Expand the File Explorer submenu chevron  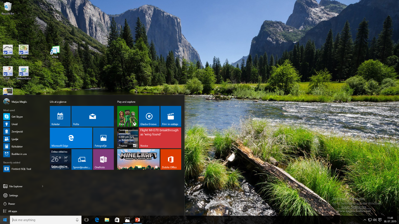click(x=43, y=186)
